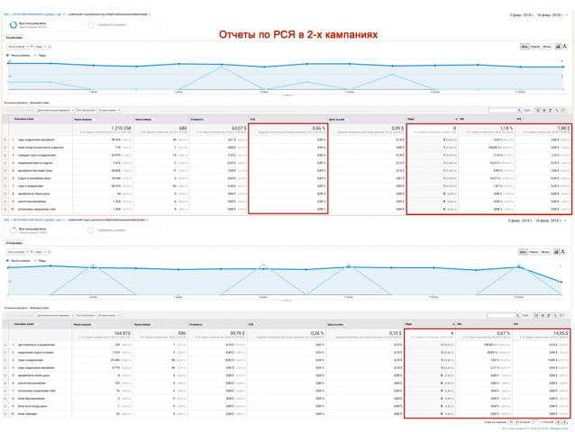575x432 pixels.
Task: Open Число кликов metric dropdown in upper report
Action: [18, 47]
